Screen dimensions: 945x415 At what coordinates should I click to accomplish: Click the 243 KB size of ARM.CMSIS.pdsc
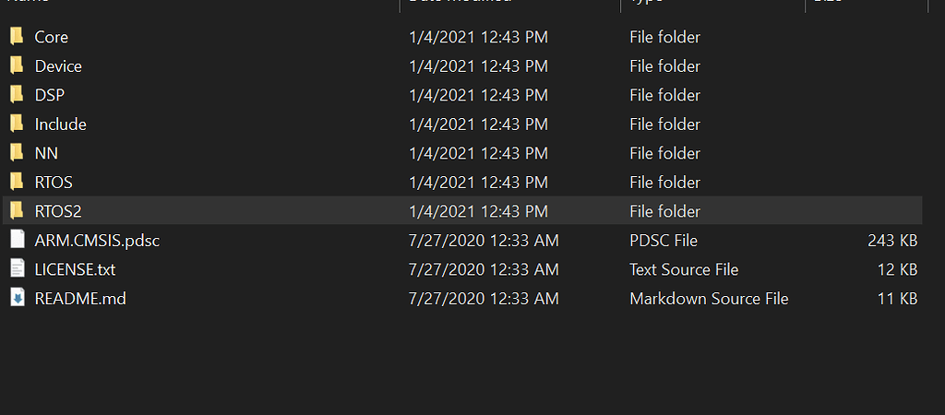coord(892,241)
